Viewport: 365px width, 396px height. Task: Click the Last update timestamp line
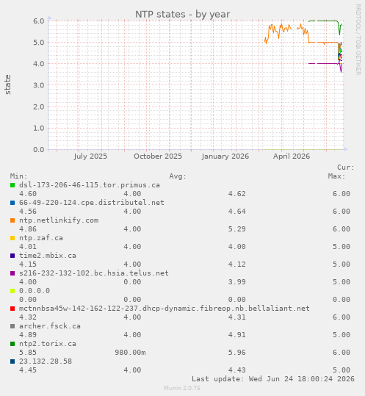point(273,379)
